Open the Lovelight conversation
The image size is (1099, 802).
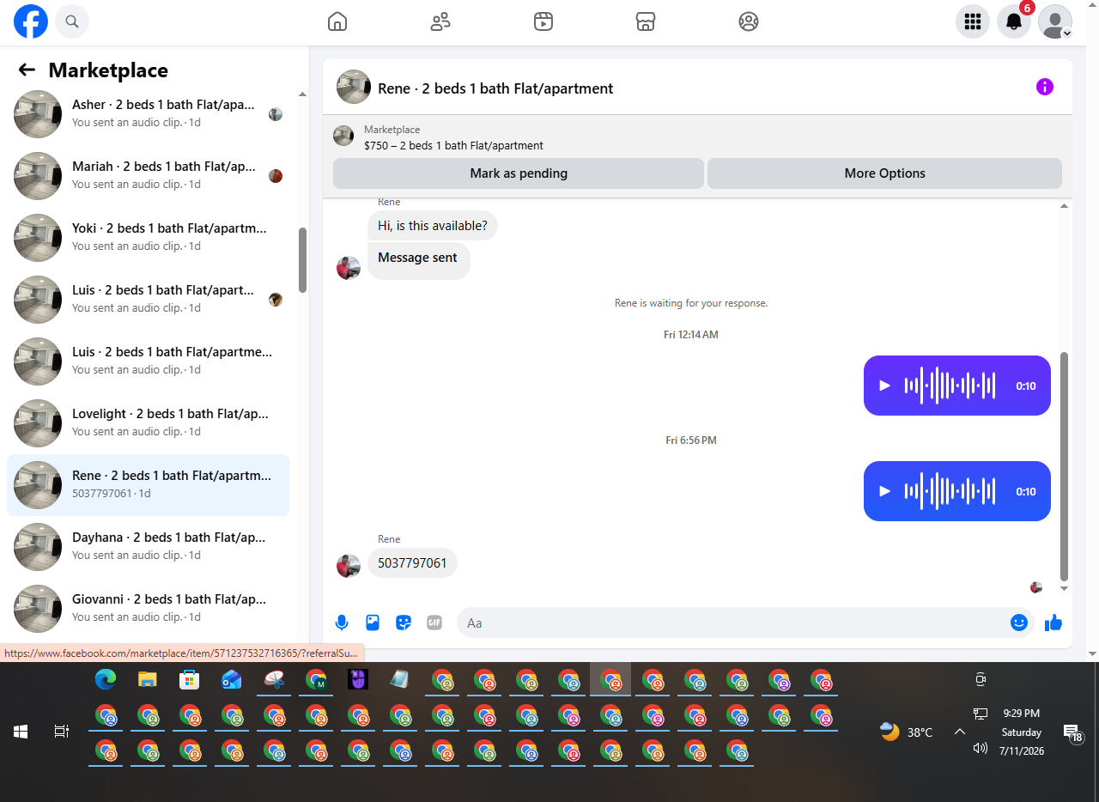148,422
